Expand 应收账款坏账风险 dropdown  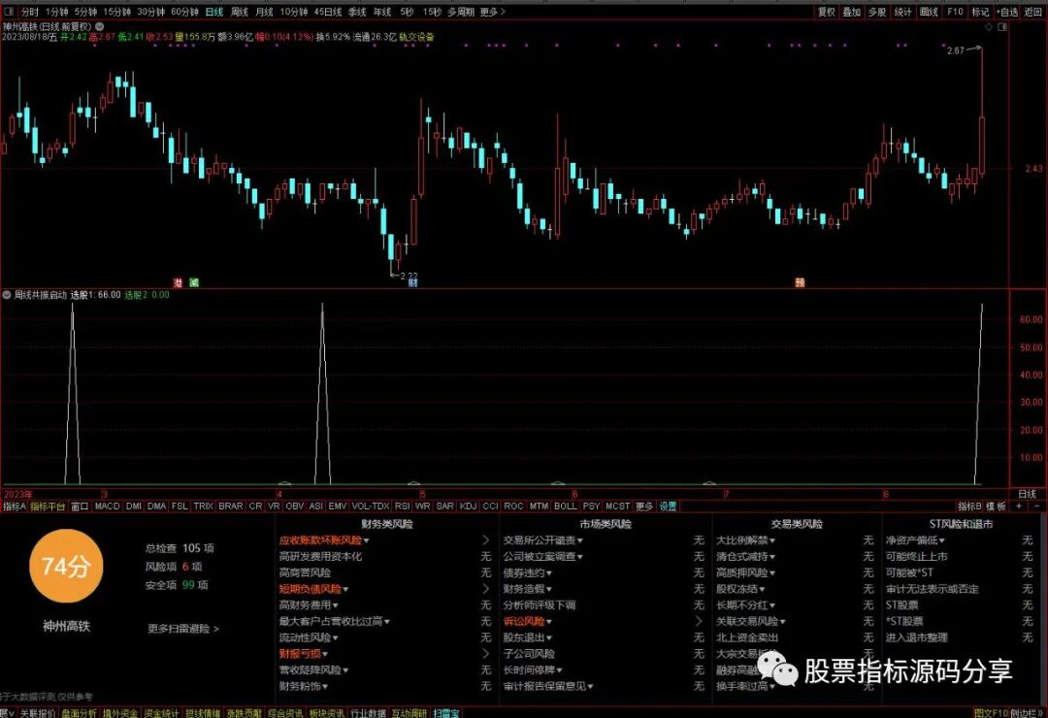click(x=366, y=540)
